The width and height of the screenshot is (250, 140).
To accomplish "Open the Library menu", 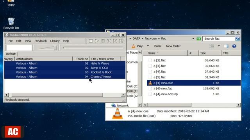I will (55, 41).
